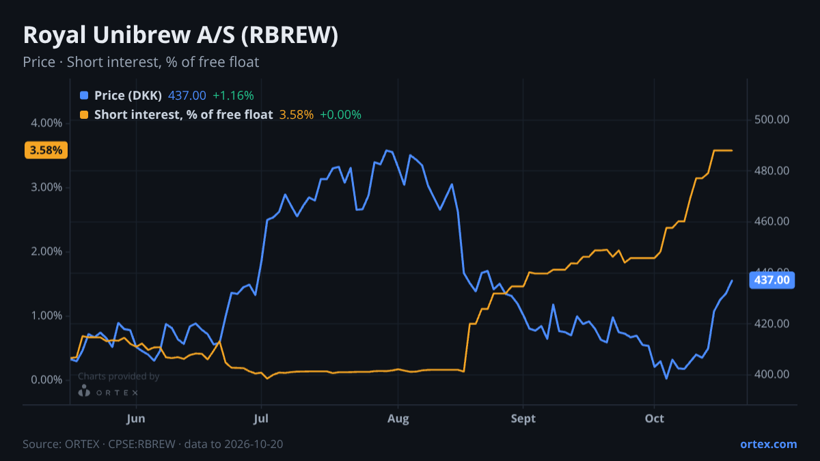Click the 3.58% orange axis value badge
The width and height of the screenshot is (820, 461).
[x=46, y=150]
